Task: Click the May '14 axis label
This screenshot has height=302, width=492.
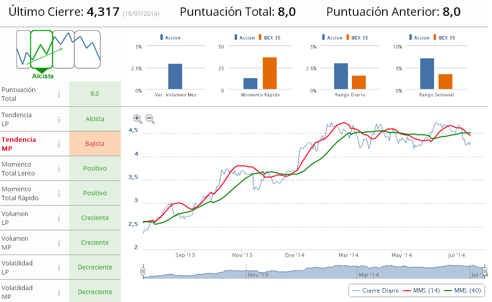Action: click(x=401, y=255)
